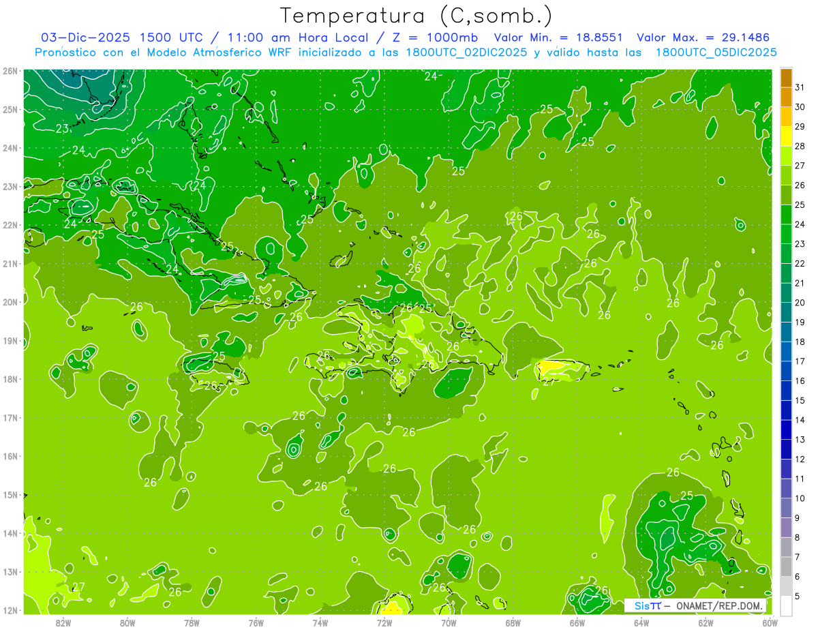
Task: Click the 24N latitude axis label
Action: [x=10, y=148]
